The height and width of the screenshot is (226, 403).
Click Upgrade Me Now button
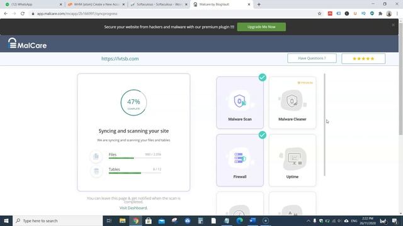[x=261, y=27]
